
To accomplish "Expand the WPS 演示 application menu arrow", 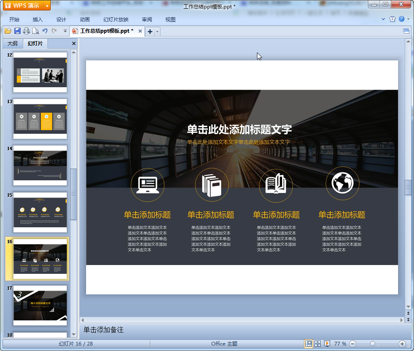I will pyautogui.click(x=47, y=5).
